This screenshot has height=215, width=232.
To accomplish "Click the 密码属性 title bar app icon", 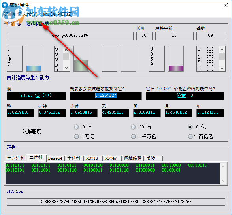I will (x=5, y=5).
